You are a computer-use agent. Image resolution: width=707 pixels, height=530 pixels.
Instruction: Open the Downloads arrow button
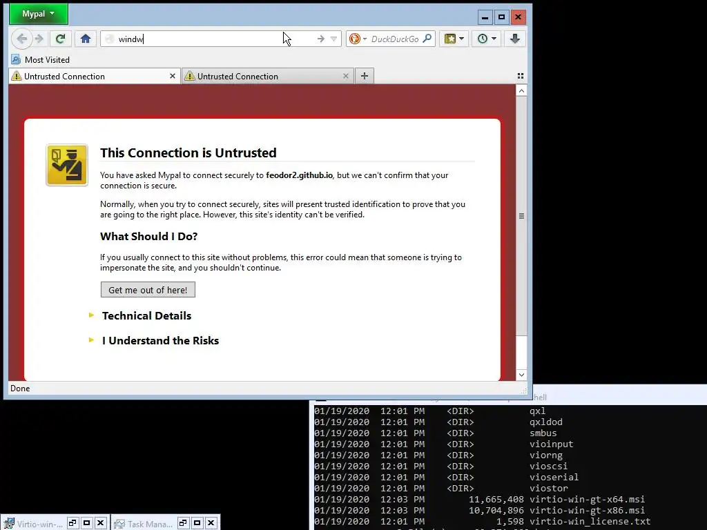point(515,39)
